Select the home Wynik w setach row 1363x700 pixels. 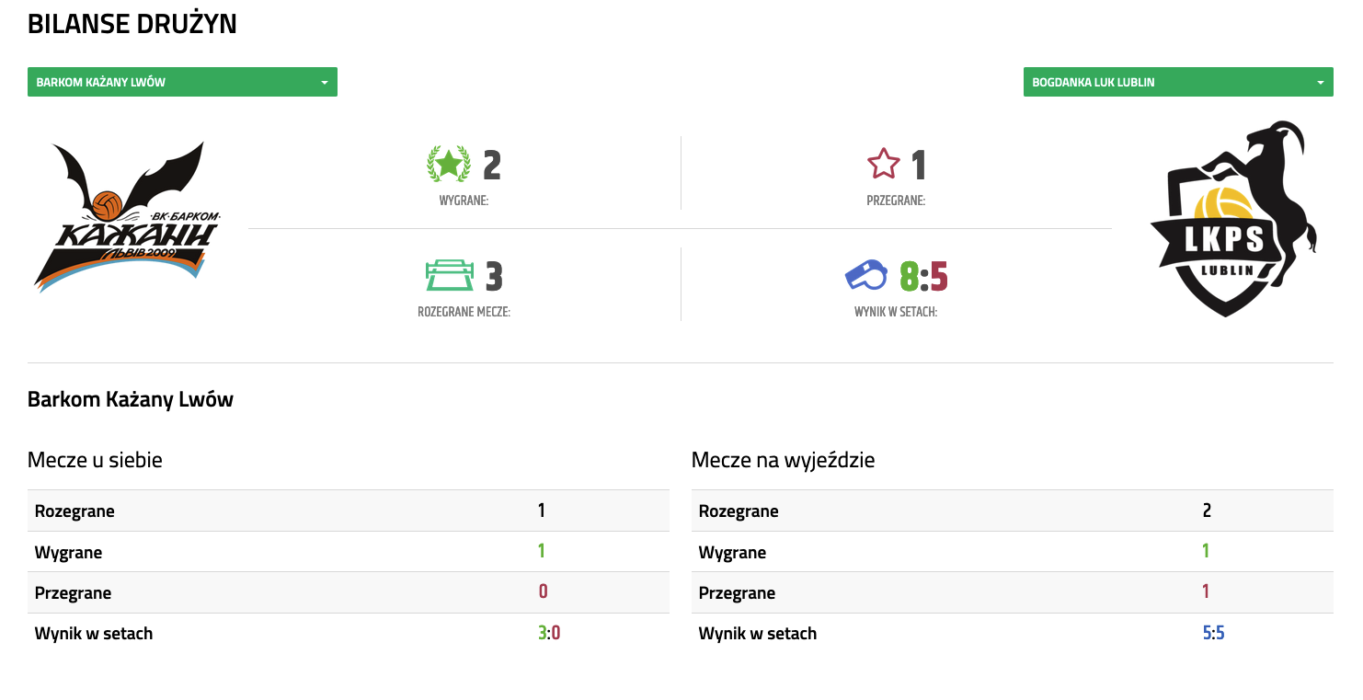(348, 633)
